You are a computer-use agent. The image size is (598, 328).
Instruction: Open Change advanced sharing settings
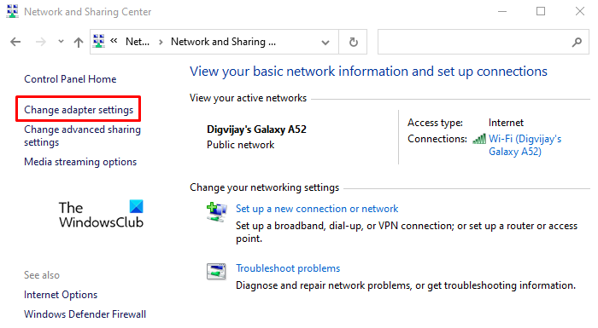[82, 135]
